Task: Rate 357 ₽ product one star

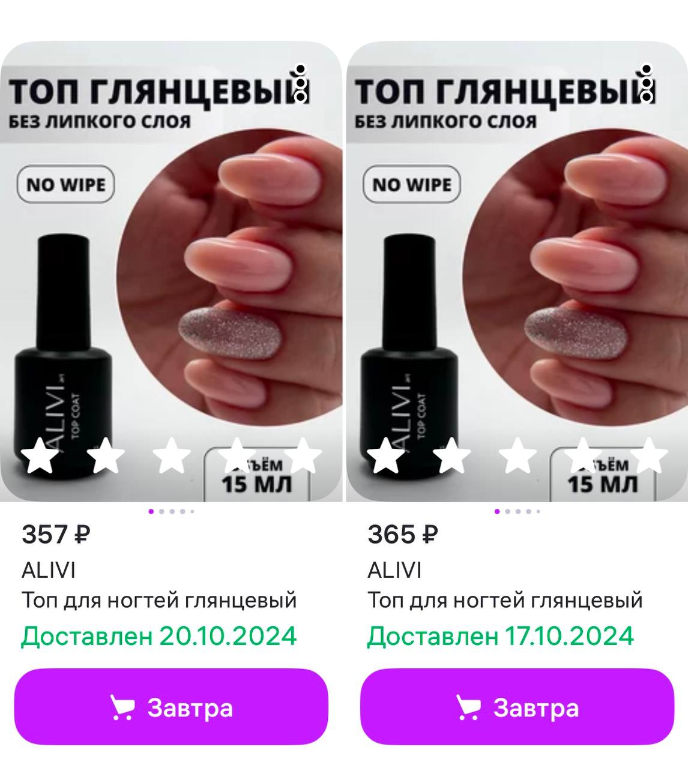Action: 40,455
